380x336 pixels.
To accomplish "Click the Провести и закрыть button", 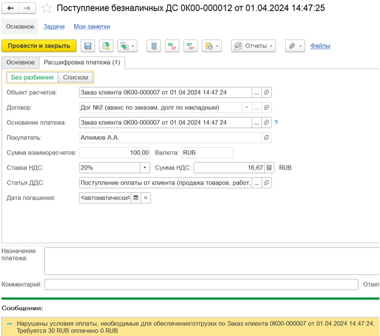I will (x=39, y=46).
